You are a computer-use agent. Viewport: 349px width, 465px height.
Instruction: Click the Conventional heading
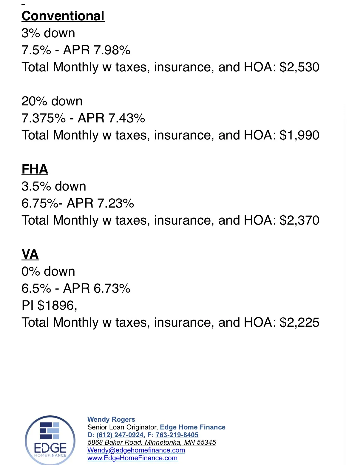(63, 16)
